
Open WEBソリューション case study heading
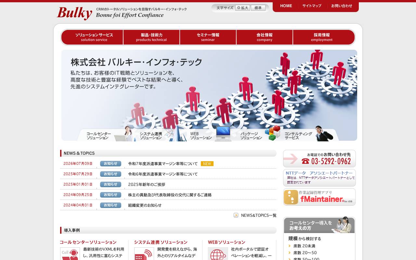pyautogui.click(x=227, y=242)
